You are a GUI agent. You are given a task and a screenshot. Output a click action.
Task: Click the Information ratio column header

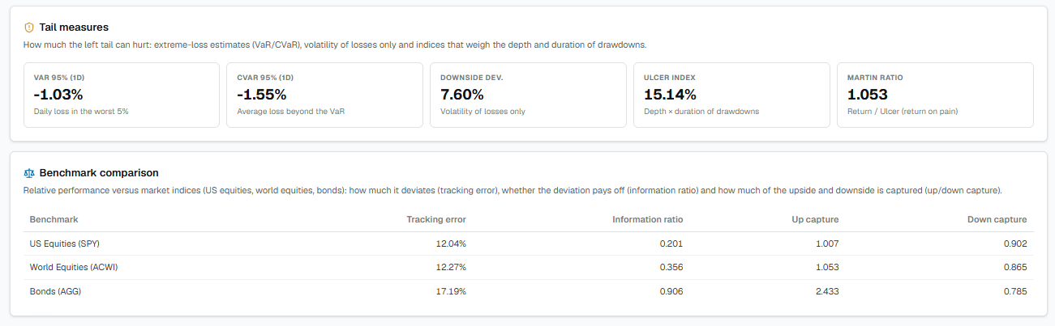[x=648, y=219]
